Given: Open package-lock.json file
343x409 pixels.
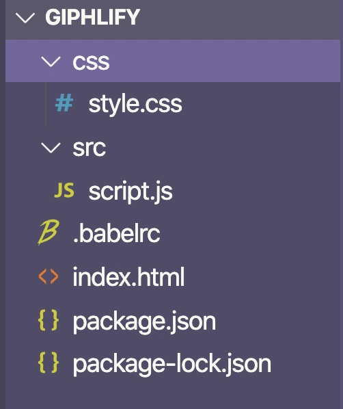Looking at the screenshot, I should click(171, 365).
